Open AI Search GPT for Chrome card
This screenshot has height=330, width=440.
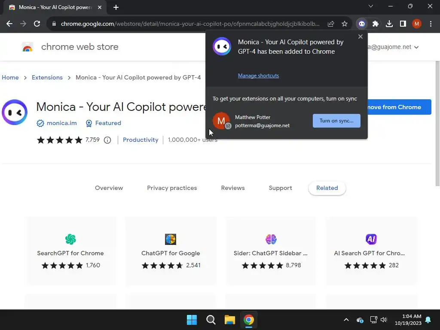click(371, 251)
